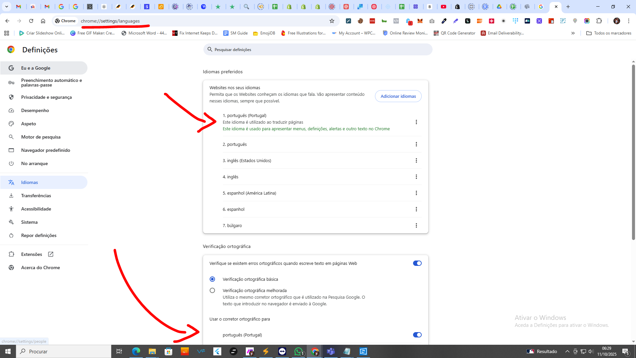This screenshot has width=636, height=358.
Task: Open Repor definições section
Action: pyautogui.click(x=44, y=235)
